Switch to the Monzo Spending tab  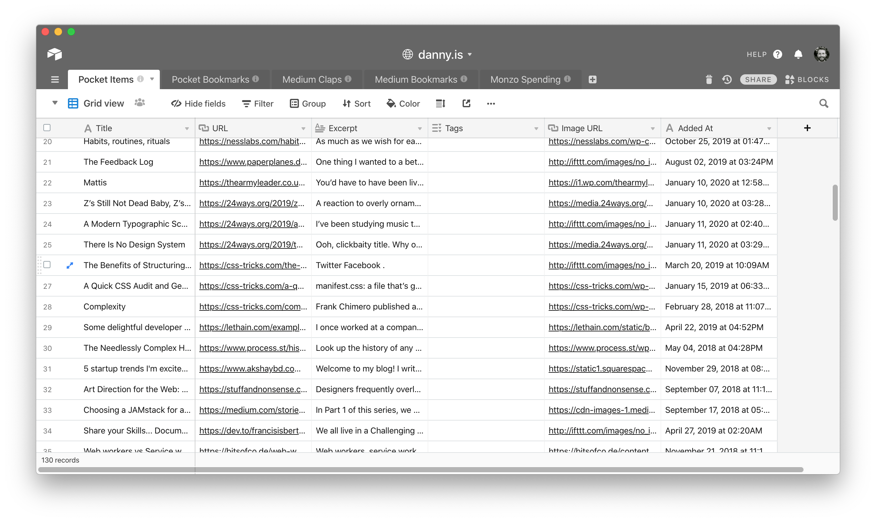coord(525,79)
